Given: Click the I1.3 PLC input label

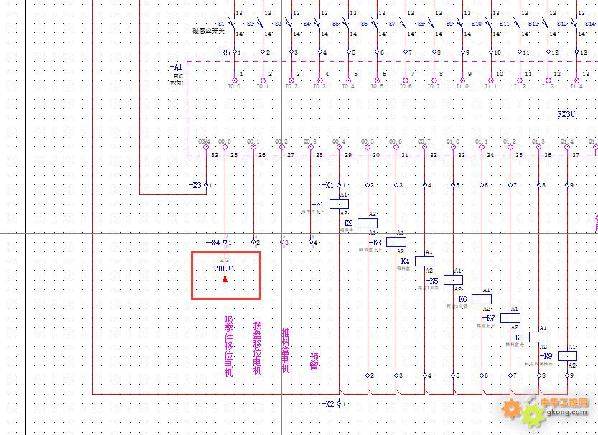Looking at the screenshot, I should click(x=548, y=87).
